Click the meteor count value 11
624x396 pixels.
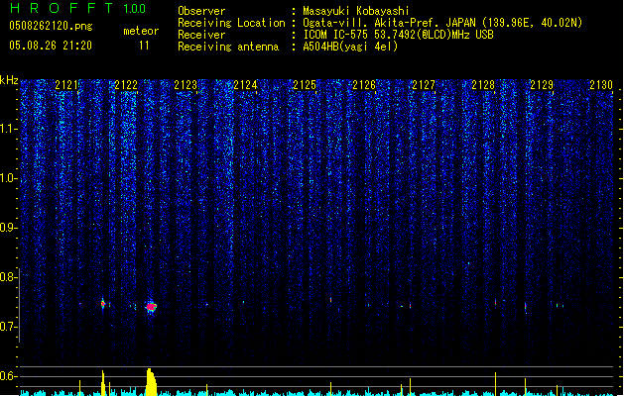[x=144, y=46]
